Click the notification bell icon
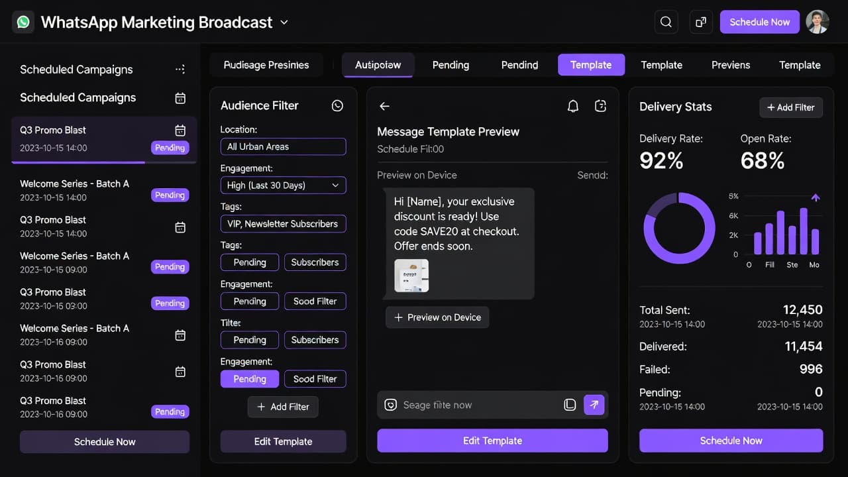This screenshot has height=477, width=848. (x=573, y=106)
